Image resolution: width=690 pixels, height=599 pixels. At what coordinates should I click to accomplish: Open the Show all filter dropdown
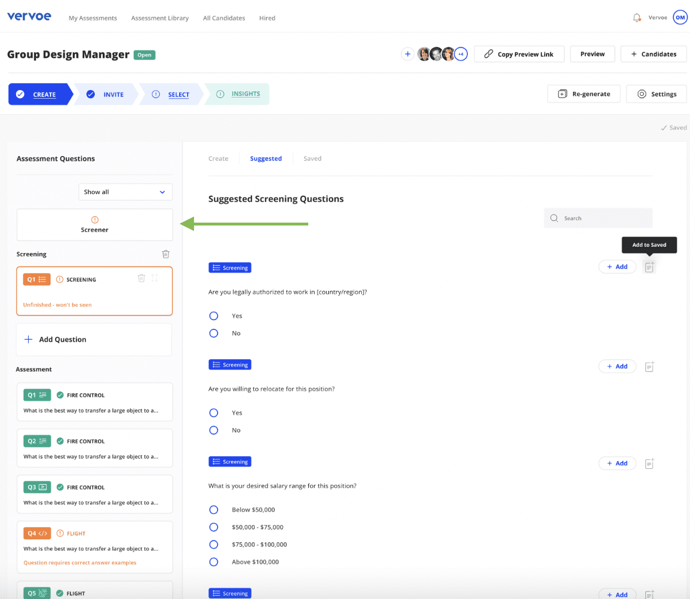[x=125, y=192]
